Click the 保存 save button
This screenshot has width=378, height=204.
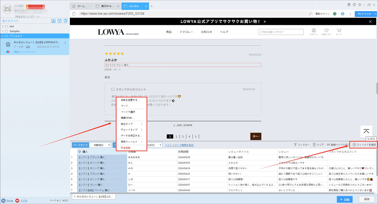(367, 199)
